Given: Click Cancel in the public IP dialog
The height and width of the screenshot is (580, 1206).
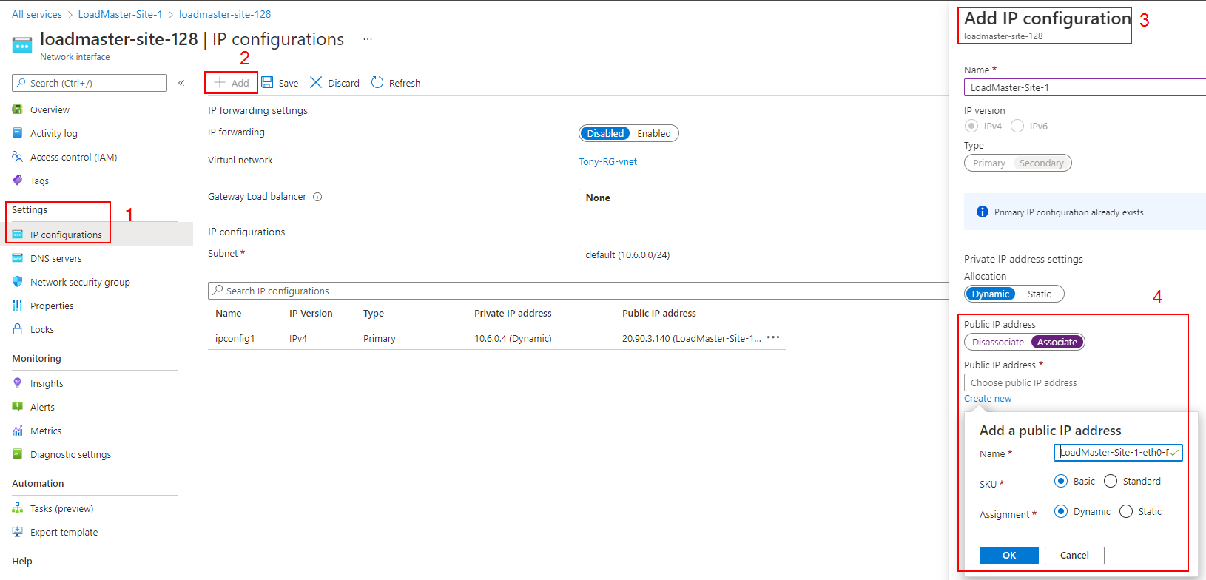Looking at the screenshot, I should pyautogui.click(x=1074, y=555).
